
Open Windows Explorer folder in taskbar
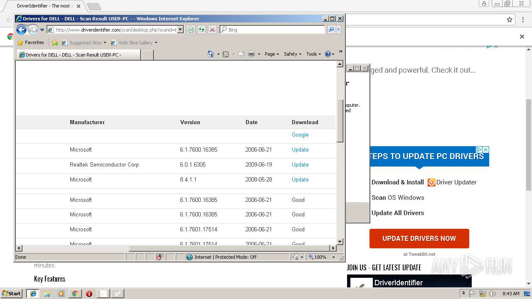pyautogui.click(x=47, y=293)
